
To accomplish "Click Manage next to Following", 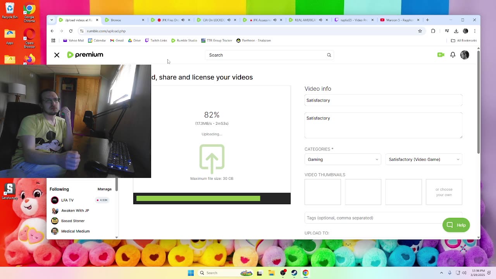I will pyautogui.click(x=105, y=189).
